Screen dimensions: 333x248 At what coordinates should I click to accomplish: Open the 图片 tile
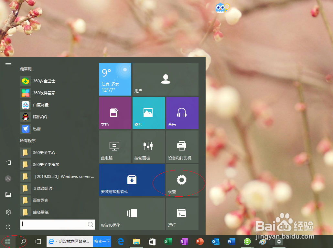[x=149, y=113]
